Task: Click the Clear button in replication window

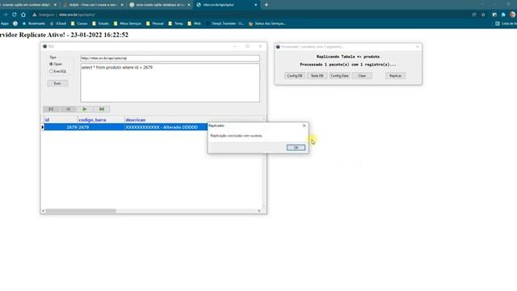Action: (x=362, y=76)
